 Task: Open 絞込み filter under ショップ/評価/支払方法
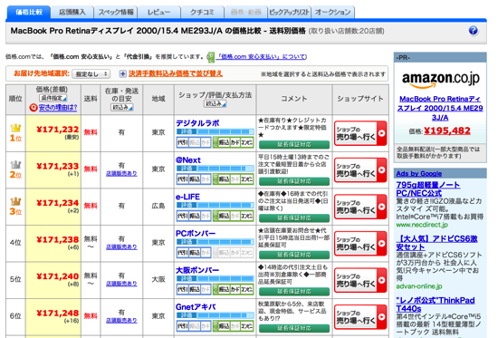point(215,103)
